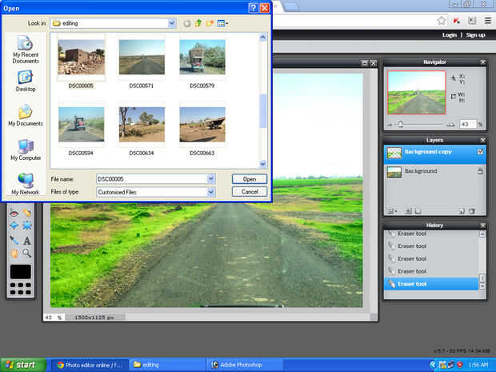Click the Open button in dialog

pos(250,179)
